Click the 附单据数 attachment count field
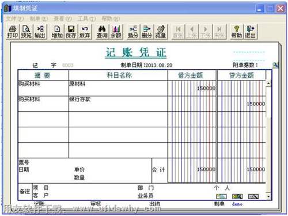Image resolution: width=288 pixels, height=216 pixels. [245, 65]
